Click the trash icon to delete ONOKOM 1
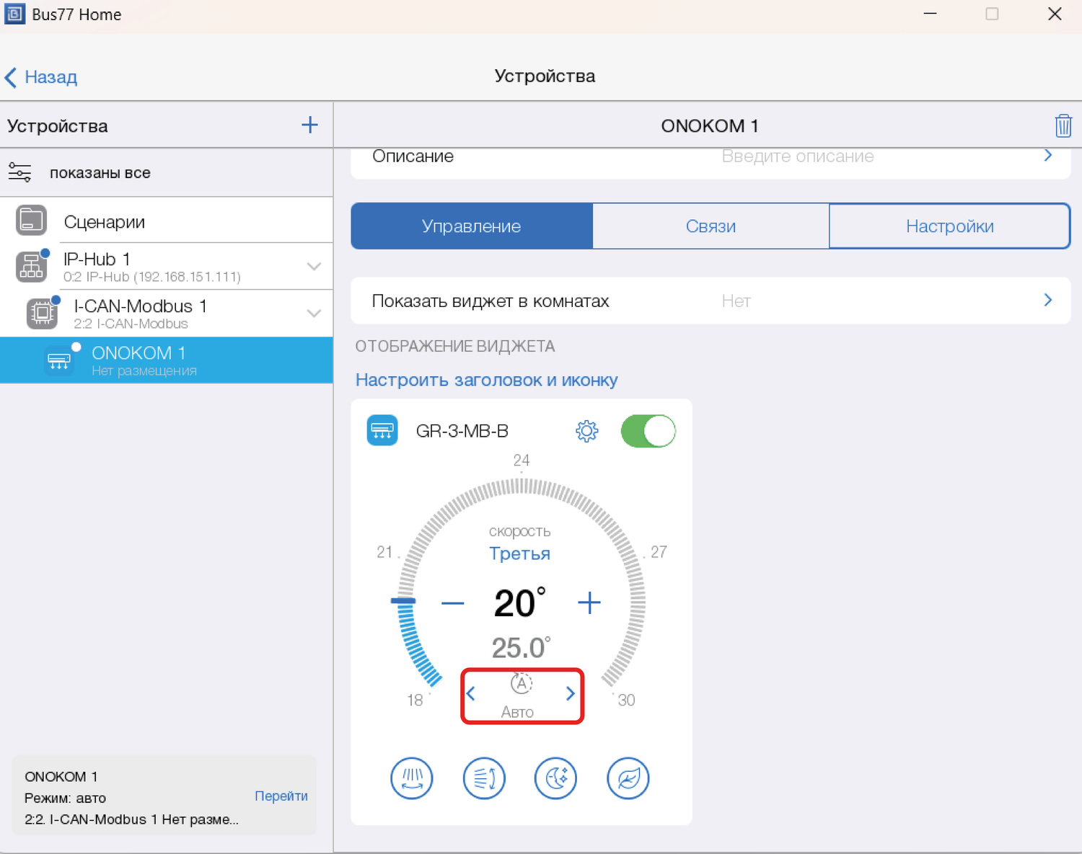 (x=1063, y=126)
